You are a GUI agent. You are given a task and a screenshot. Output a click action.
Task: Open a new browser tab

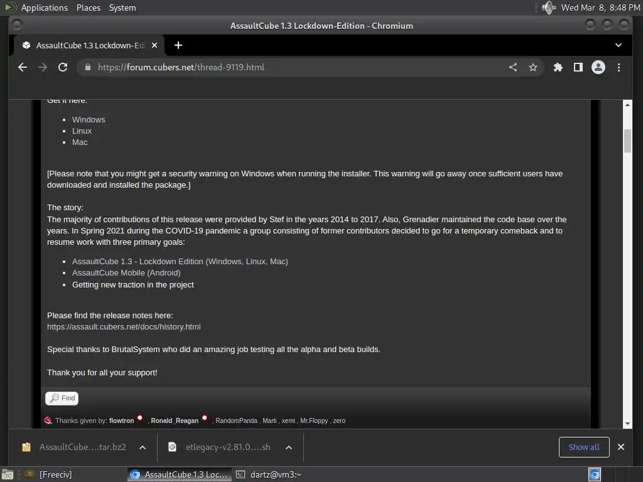178,45
